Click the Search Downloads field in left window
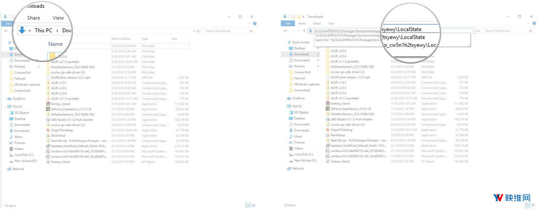 [226, 31]
